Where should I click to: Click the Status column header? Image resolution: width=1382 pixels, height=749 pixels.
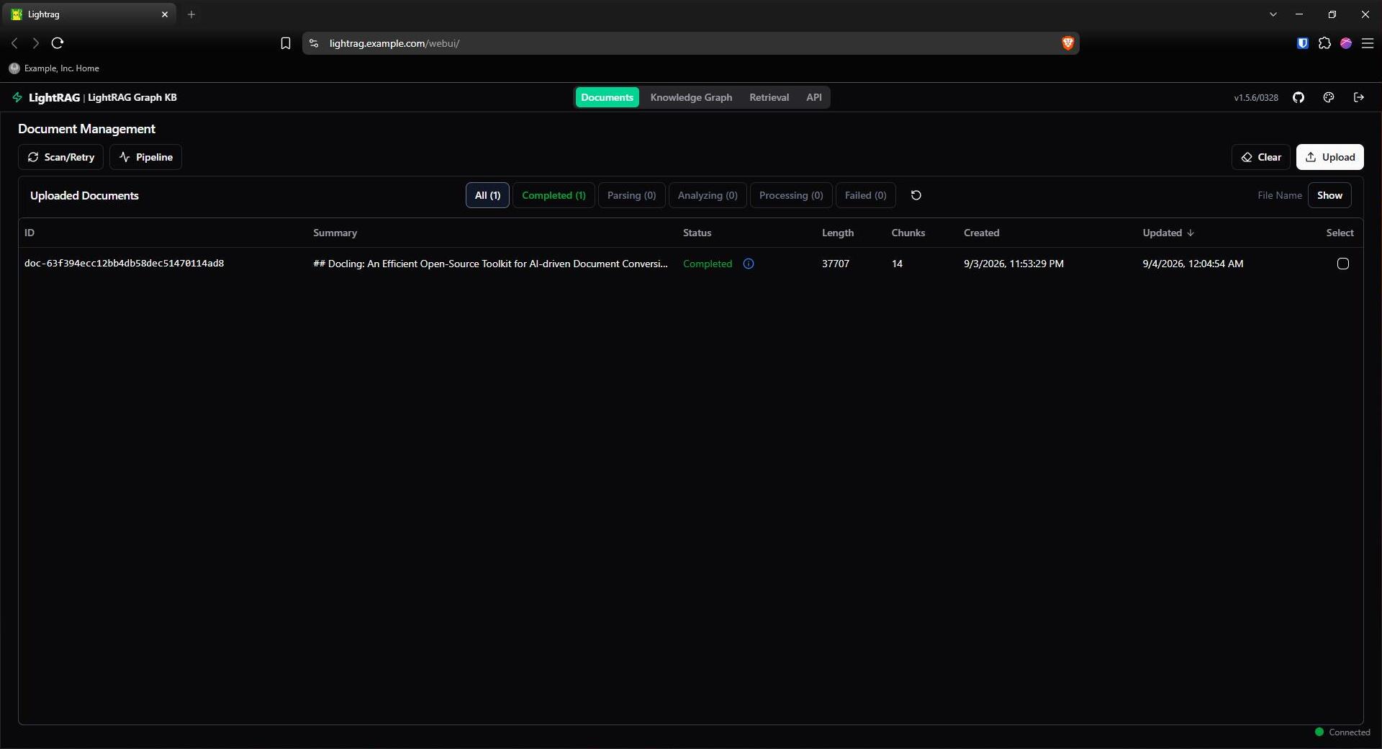pyautogui.click(x=697, y=233)
